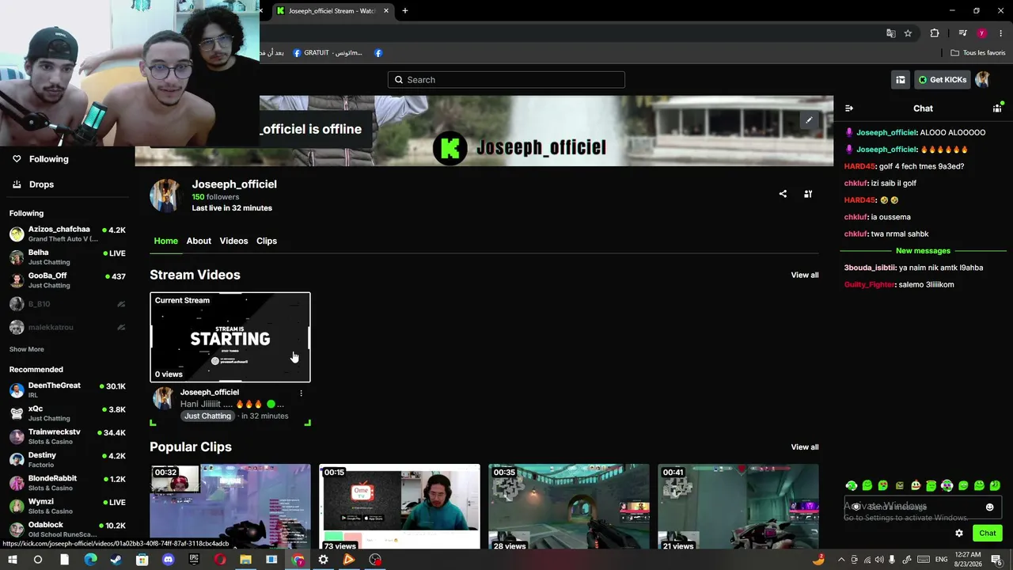The height and width of the screenshot is (570, 1013).
Task: Select the Joseeph_officiel Stream browser tab
Action: (332, 11)
